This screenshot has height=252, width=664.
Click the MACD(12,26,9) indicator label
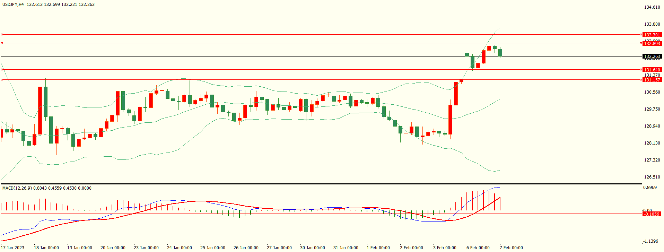pos(17,188)
